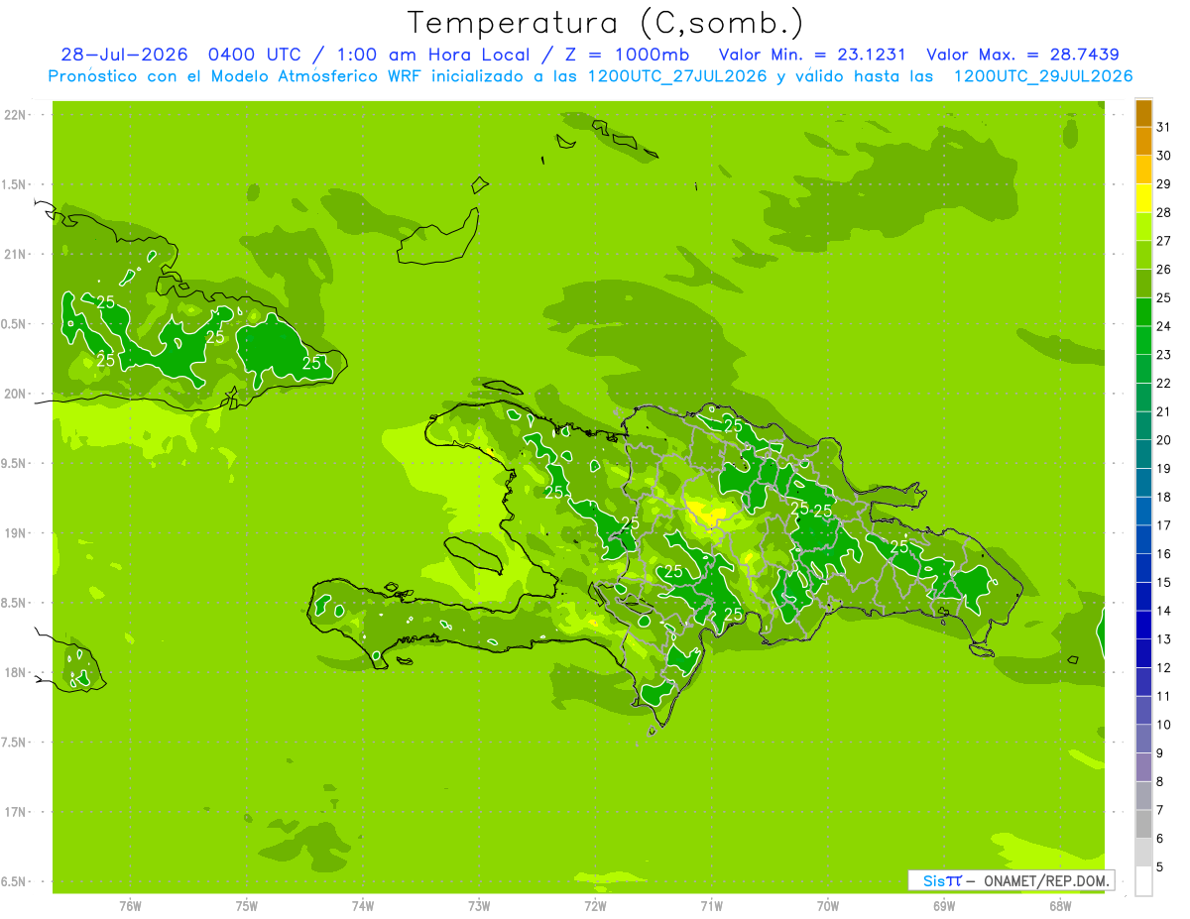Screen dimensions: 1190x919
Task: Click the colorbar value label '12'
Action: [x=1164, y=668]
